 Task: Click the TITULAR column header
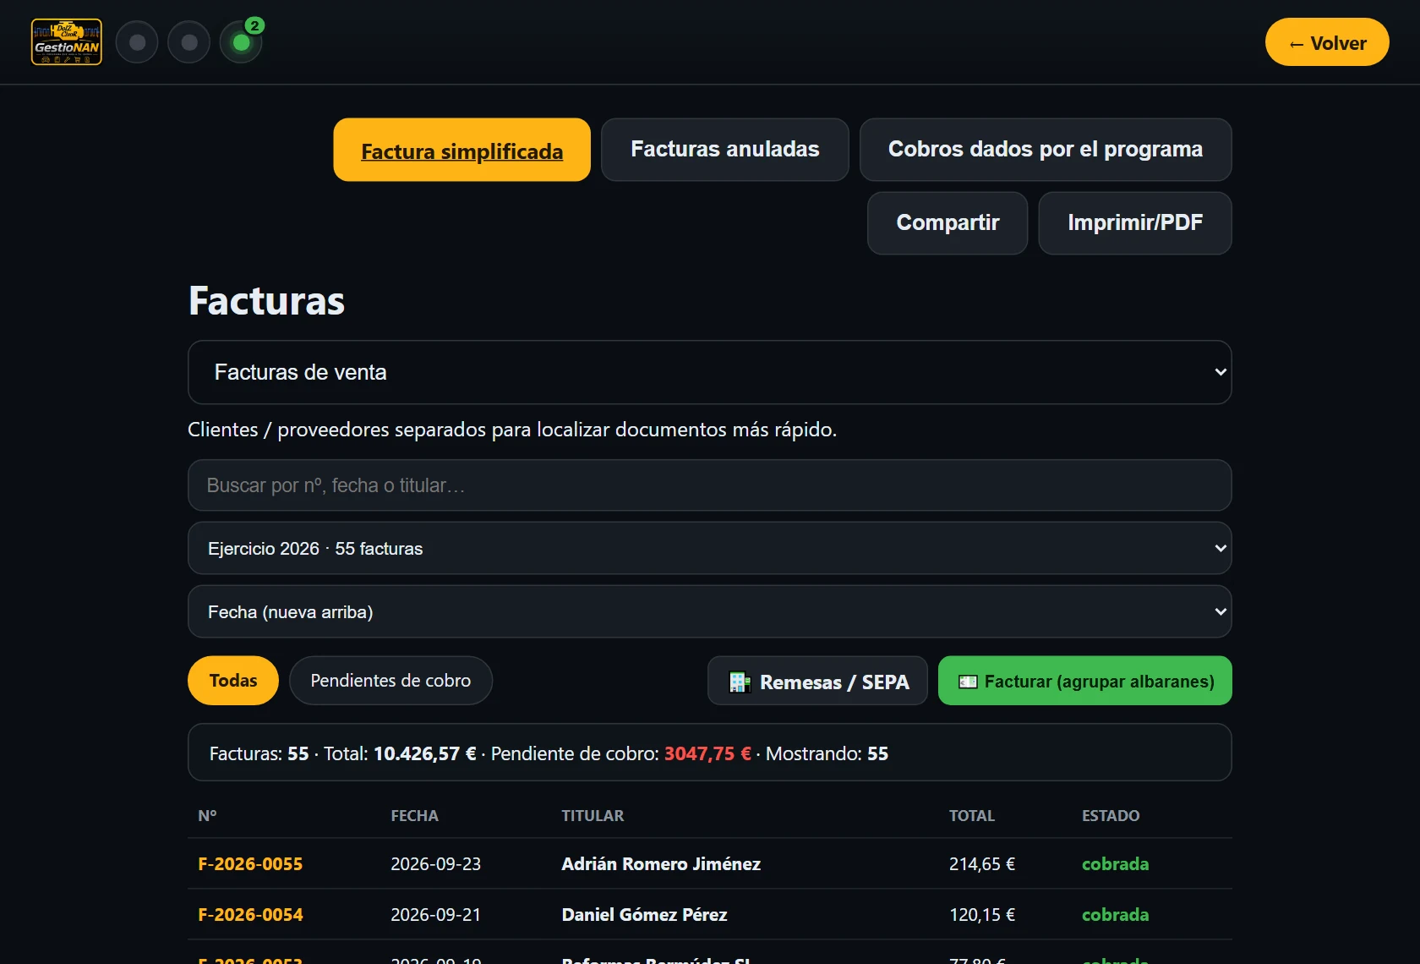pos(593,816)
